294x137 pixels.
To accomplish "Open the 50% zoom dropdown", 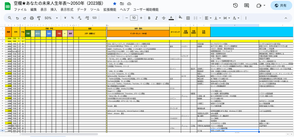I will pos(51,18).
